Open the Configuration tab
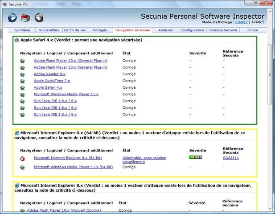The image size is (275, 214). (193, 30)
